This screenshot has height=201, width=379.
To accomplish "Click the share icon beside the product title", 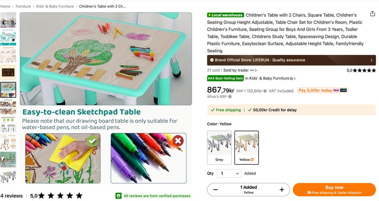I will tap(372, 14).
